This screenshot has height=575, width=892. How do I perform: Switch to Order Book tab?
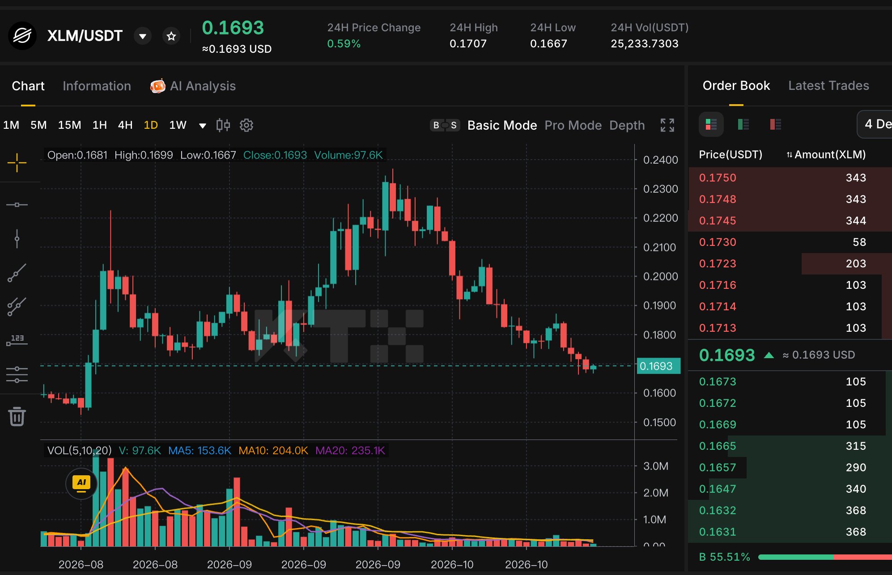point(736,85)
